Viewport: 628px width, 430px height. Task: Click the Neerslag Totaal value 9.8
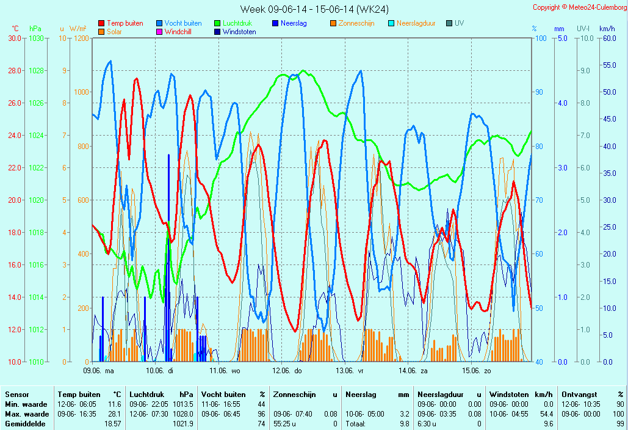pyautogui.click(x=404, y=424)
